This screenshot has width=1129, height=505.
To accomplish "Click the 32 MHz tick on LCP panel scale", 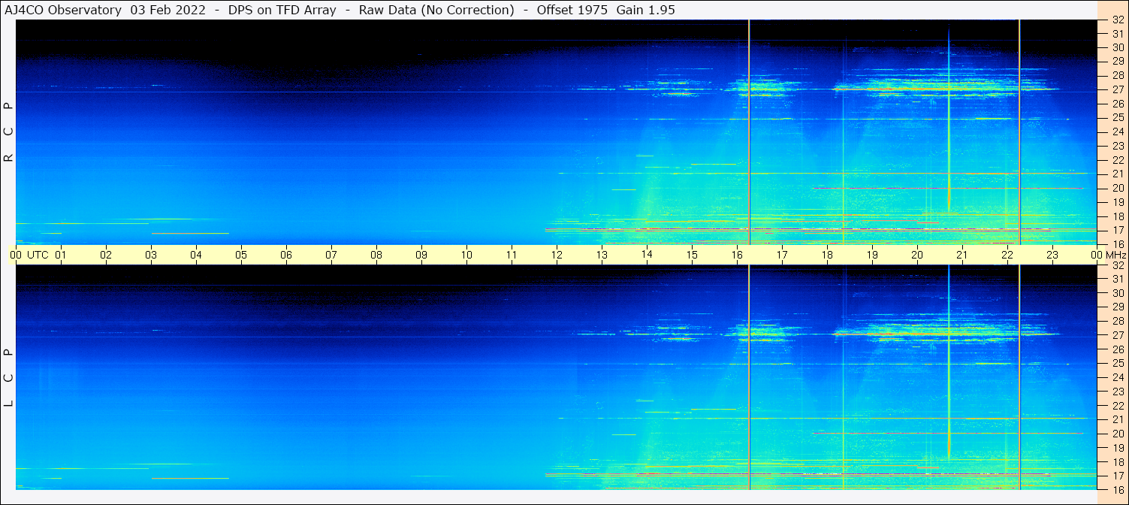I will tap(1118, 265).
